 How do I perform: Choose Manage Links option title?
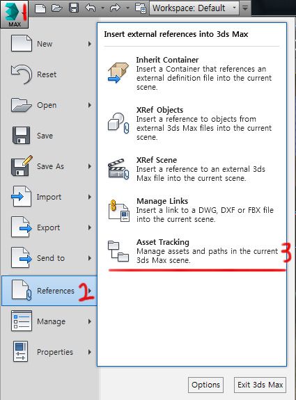pyautogui.click(x=162, y=201)
